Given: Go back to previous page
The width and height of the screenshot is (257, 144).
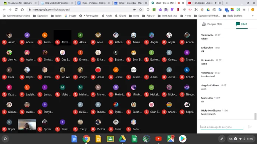Looking at the screenshot, I should coord(4,10).
